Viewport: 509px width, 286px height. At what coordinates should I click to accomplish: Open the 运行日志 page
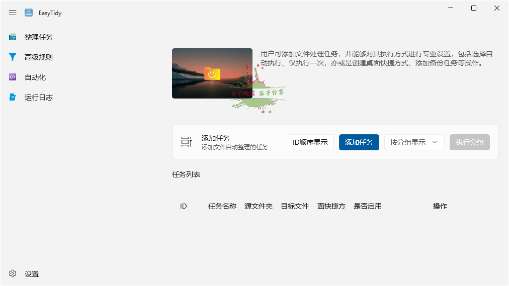[39, 98]
